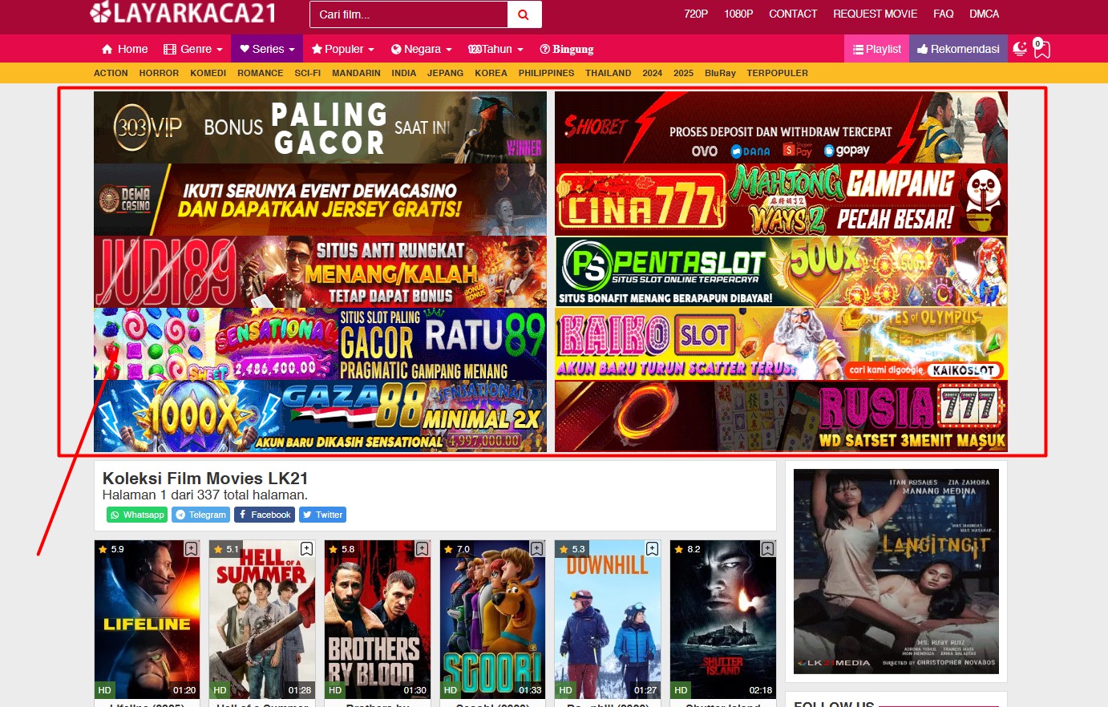Image resolution: width=1108 pixels, height=707 pixels.
Task: Click the Rusia777 banner ad
Action: click(x=781, y=416)
